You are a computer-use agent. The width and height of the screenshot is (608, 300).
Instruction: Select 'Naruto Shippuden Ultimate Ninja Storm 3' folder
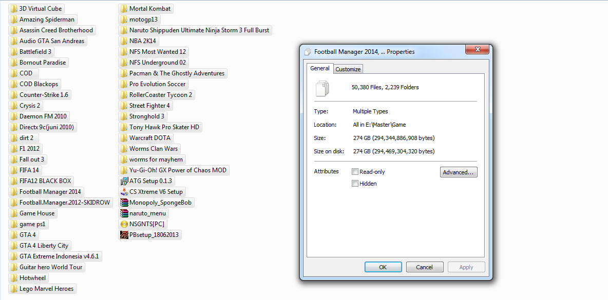click(x=199, y=30)
